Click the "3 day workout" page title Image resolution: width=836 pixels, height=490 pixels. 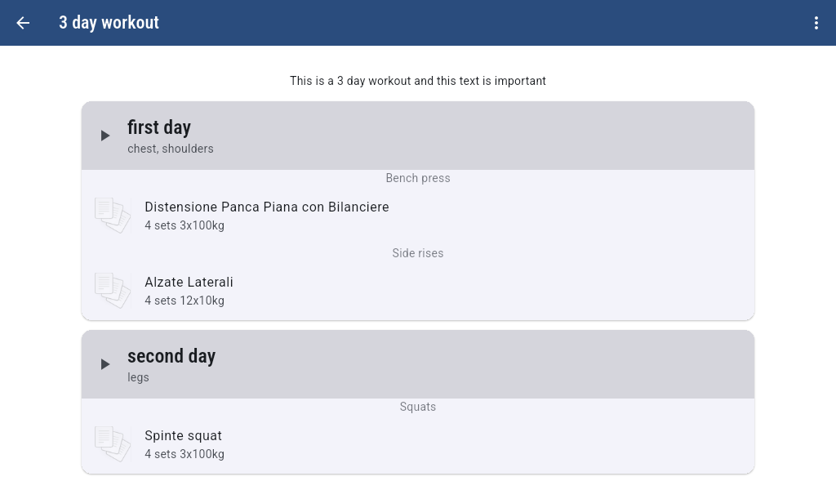[109, 23]
